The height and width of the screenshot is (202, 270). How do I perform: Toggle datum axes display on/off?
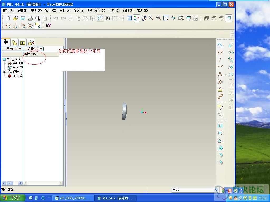point(16,26)
